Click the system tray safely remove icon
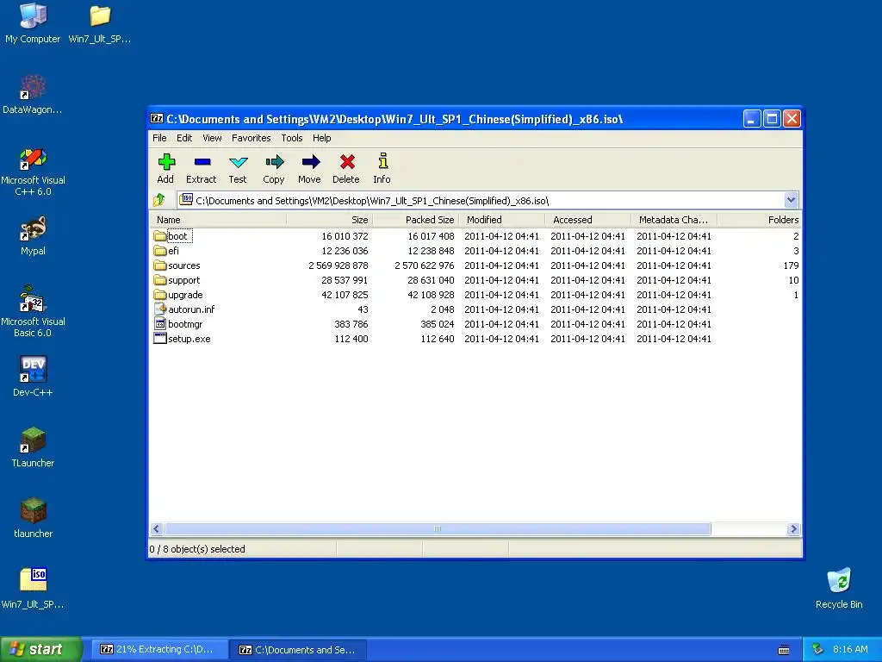882x662 pixels. 817,649
